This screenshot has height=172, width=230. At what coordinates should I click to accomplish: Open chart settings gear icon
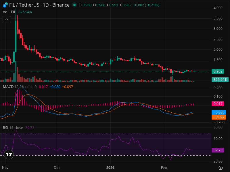click(x=221, y=168)
